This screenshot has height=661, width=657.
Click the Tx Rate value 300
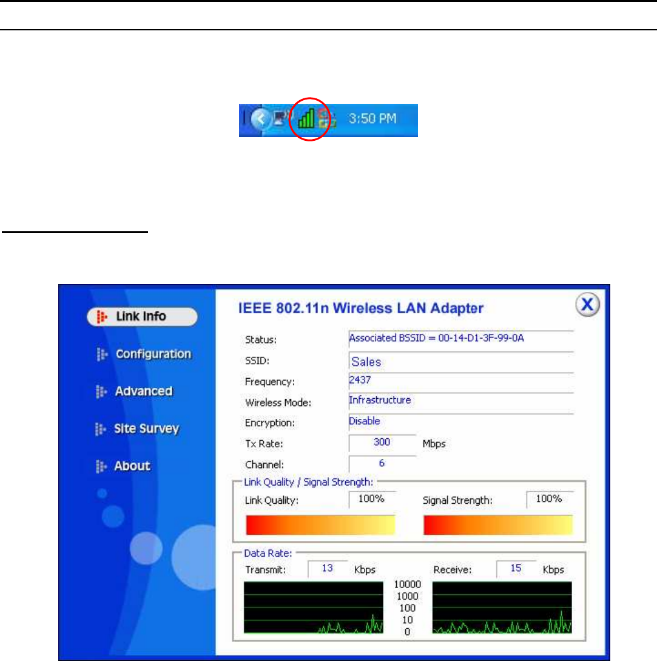382,442
